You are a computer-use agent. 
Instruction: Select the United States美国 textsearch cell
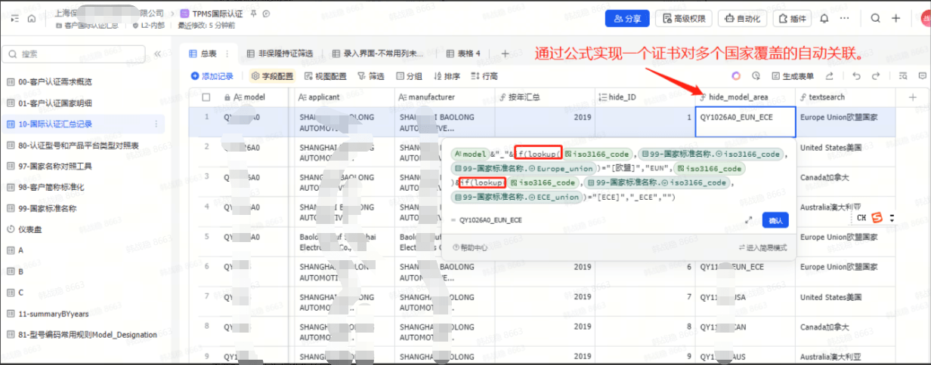point(845,152)
